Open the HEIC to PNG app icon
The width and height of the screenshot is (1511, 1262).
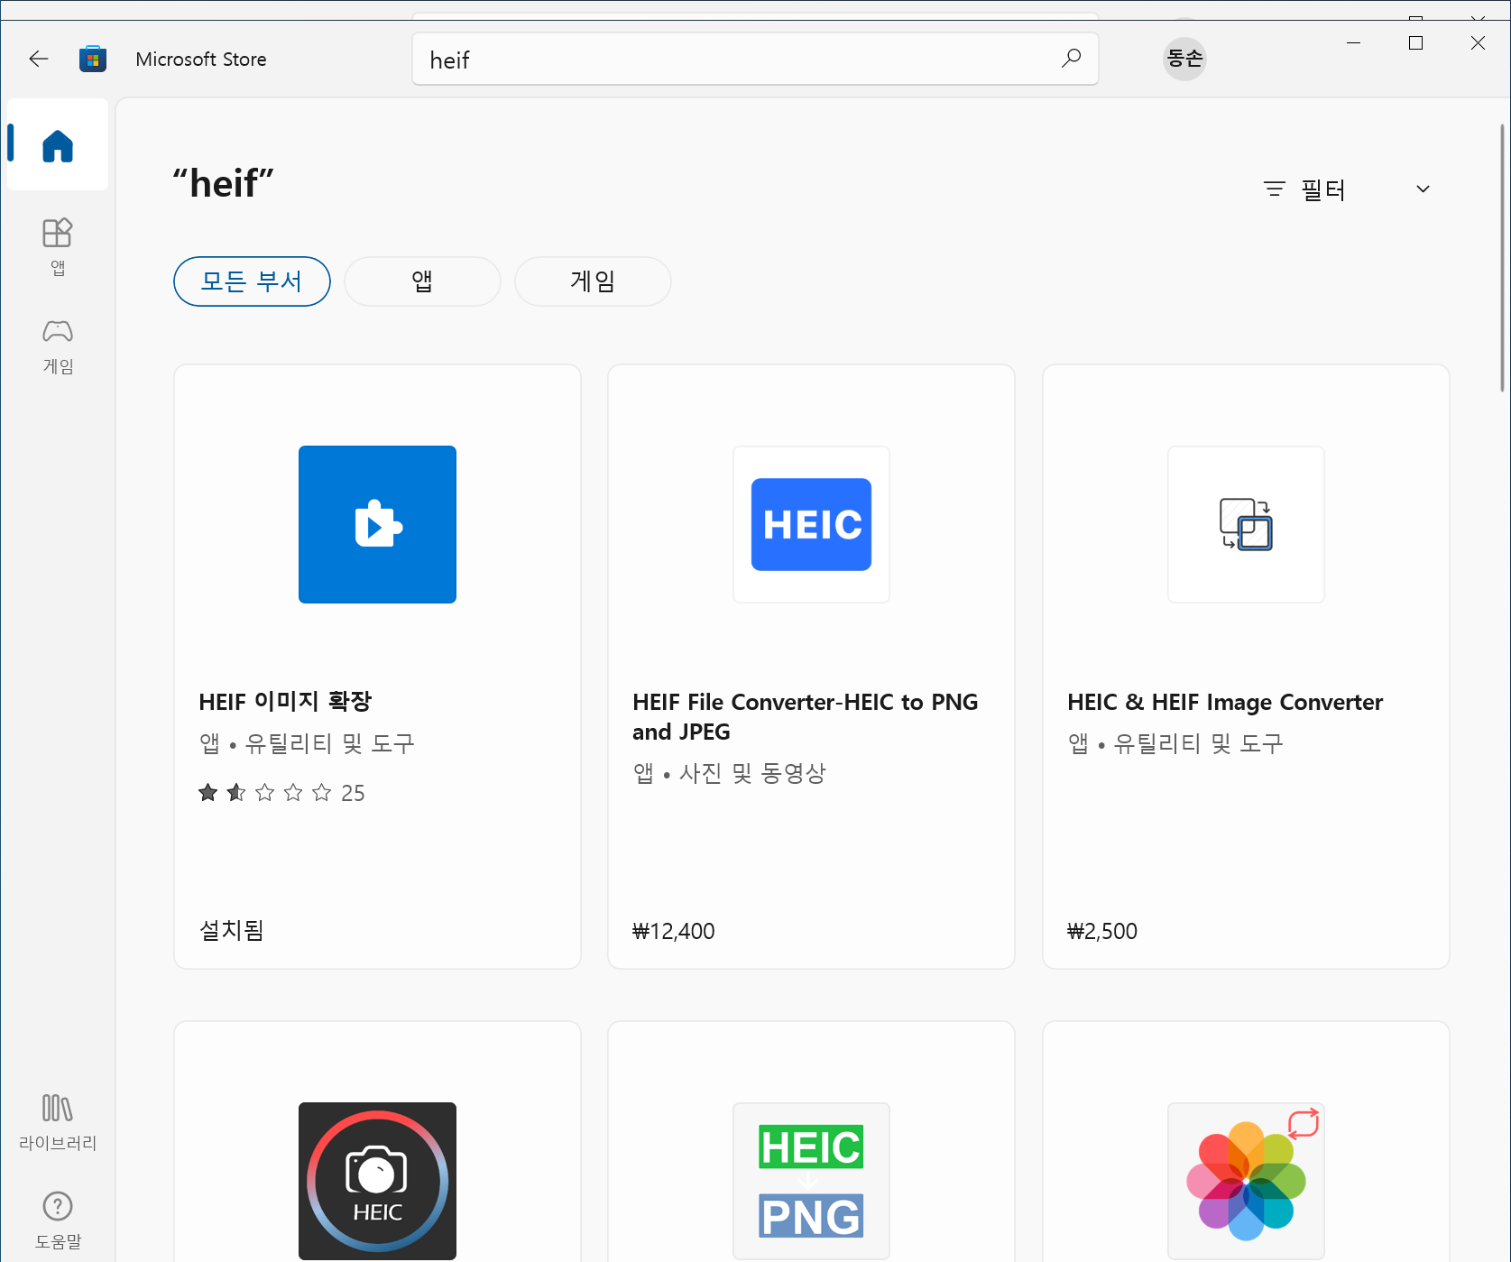point(811,1181)
